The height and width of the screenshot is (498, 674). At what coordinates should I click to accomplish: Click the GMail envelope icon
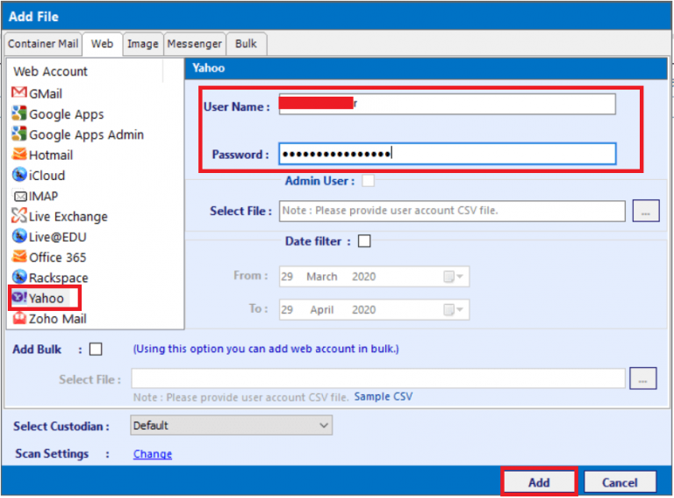[x=19, y=92]
